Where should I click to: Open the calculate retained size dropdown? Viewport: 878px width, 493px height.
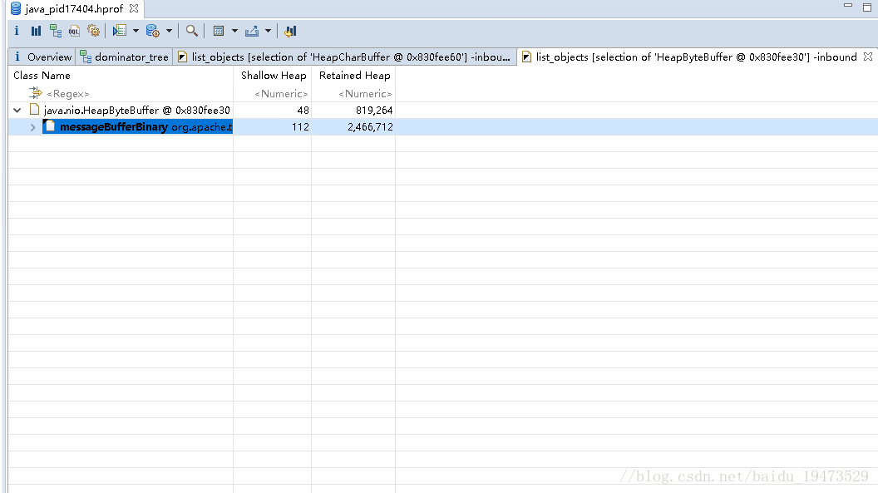[234, 31]
